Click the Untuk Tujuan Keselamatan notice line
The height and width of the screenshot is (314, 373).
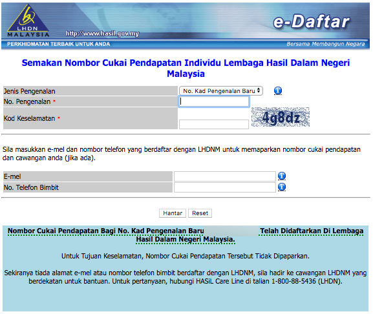click(x=186, y=256)
